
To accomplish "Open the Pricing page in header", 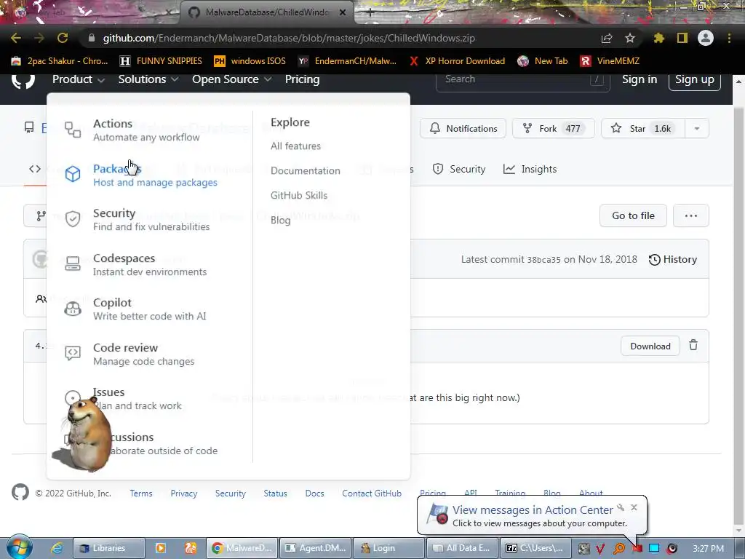I will pyautogui.click(x=302, y=79).
